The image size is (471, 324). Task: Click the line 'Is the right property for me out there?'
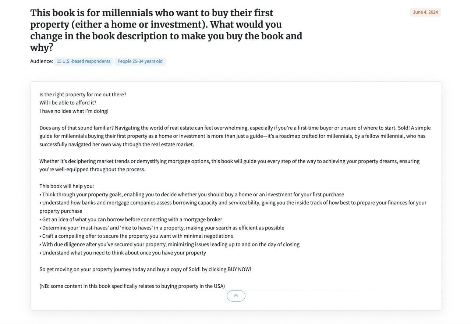83,95
